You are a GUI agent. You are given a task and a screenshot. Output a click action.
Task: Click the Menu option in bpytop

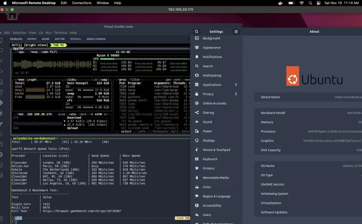tap(34, 52)
